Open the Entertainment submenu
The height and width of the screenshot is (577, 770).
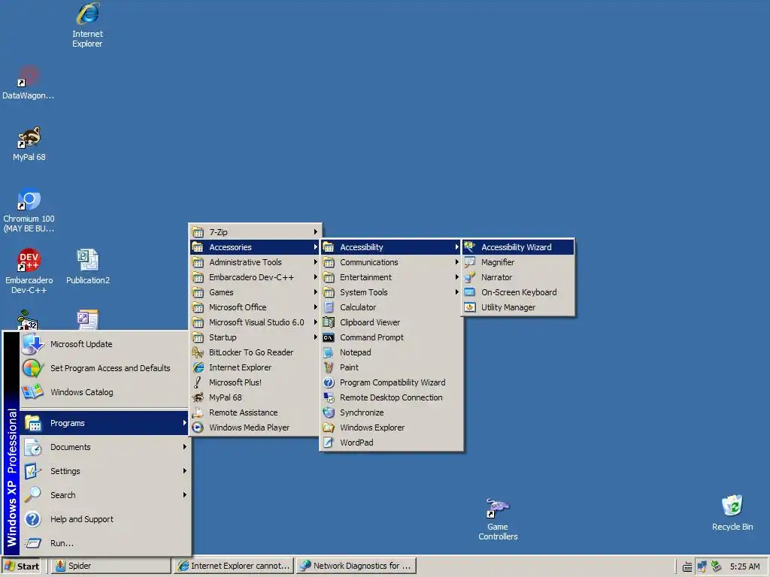pos(391,277)
